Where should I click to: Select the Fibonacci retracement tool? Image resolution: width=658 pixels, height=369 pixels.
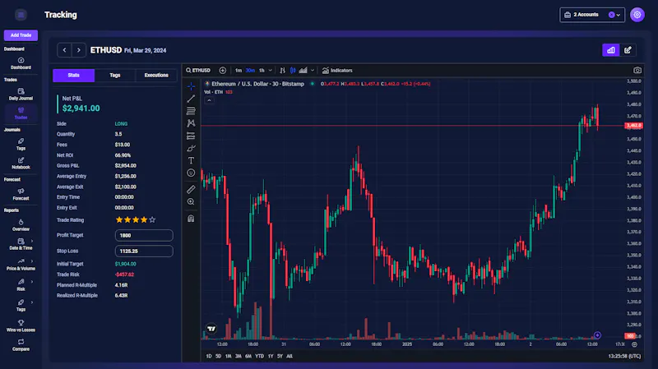191,111
